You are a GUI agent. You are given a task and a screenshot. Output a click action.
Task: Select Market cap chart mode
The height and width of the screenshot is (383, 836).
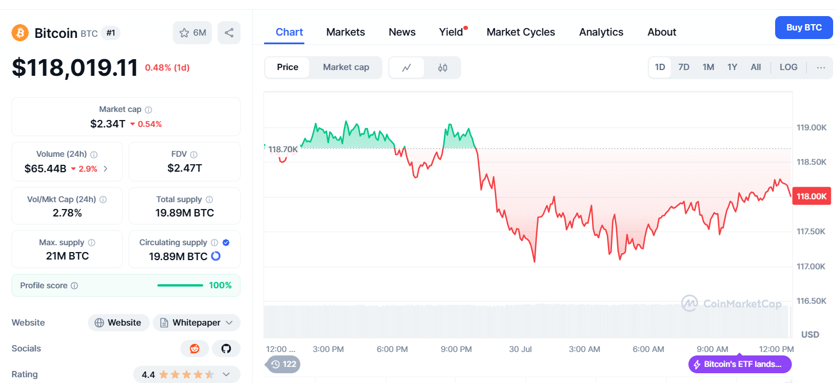346,67
